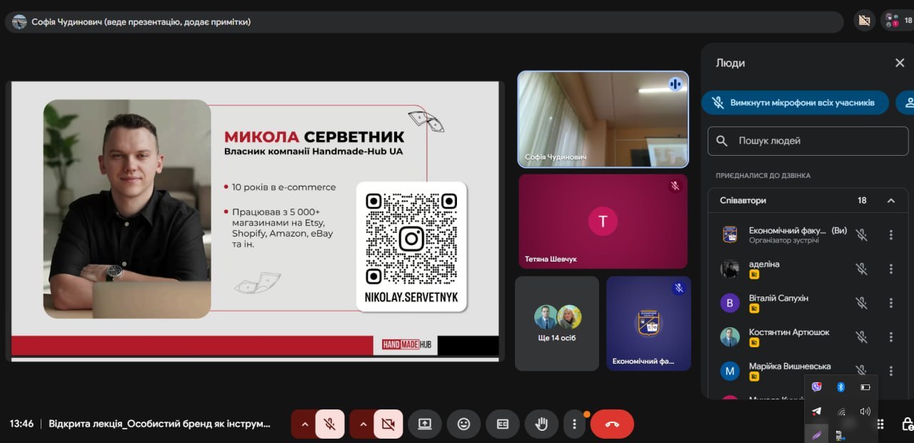This screenshot has width=914, height=443.
Task: Open three-dot menu for Віталій Сапухін
Action: coord(891,303)
